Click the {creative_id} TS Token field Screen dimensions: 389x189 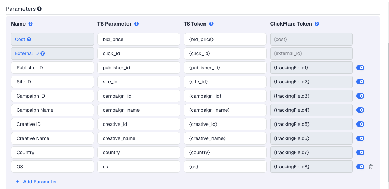[x=225, y=124]
